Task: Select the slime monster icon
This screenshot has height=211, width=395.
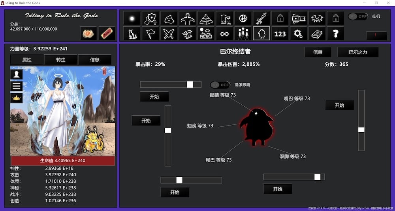Action: 169,18
